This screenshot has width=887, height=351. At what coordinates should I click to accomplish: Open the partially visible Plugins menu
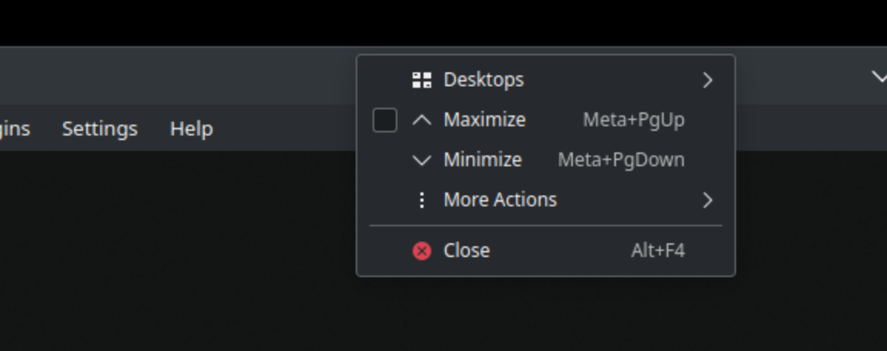[15, 129]
